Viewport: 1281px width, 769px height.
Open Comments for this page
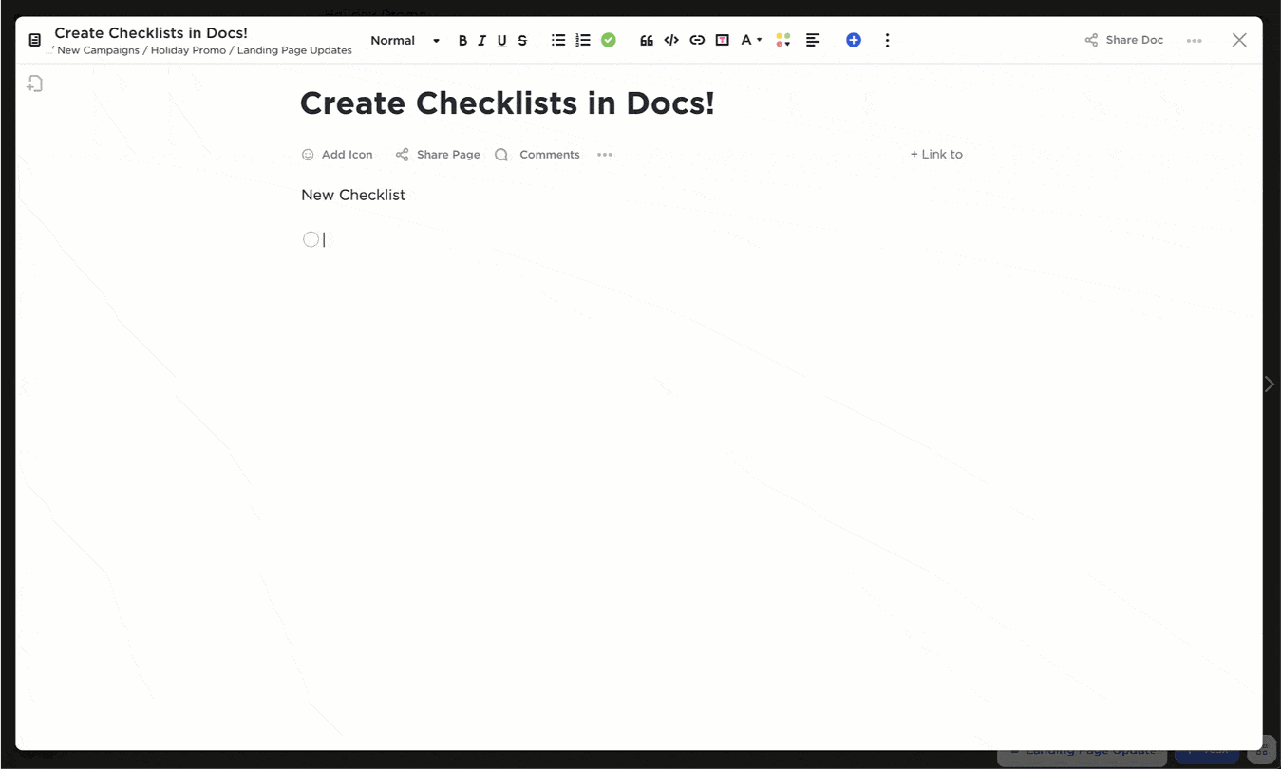[x=537, y=155]
